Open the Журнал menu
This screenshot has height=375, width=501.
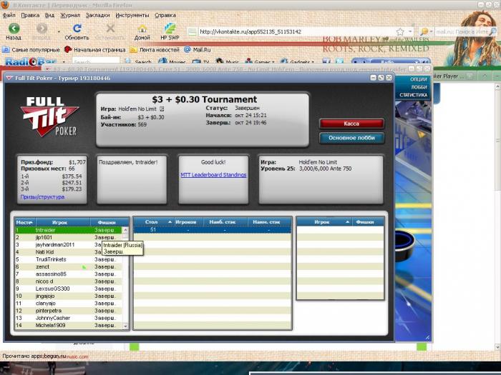click(70, 15)
